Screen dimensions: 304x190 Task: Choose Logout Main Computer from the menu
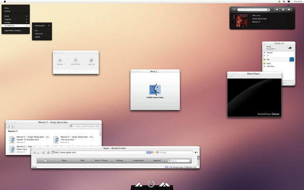14,30
